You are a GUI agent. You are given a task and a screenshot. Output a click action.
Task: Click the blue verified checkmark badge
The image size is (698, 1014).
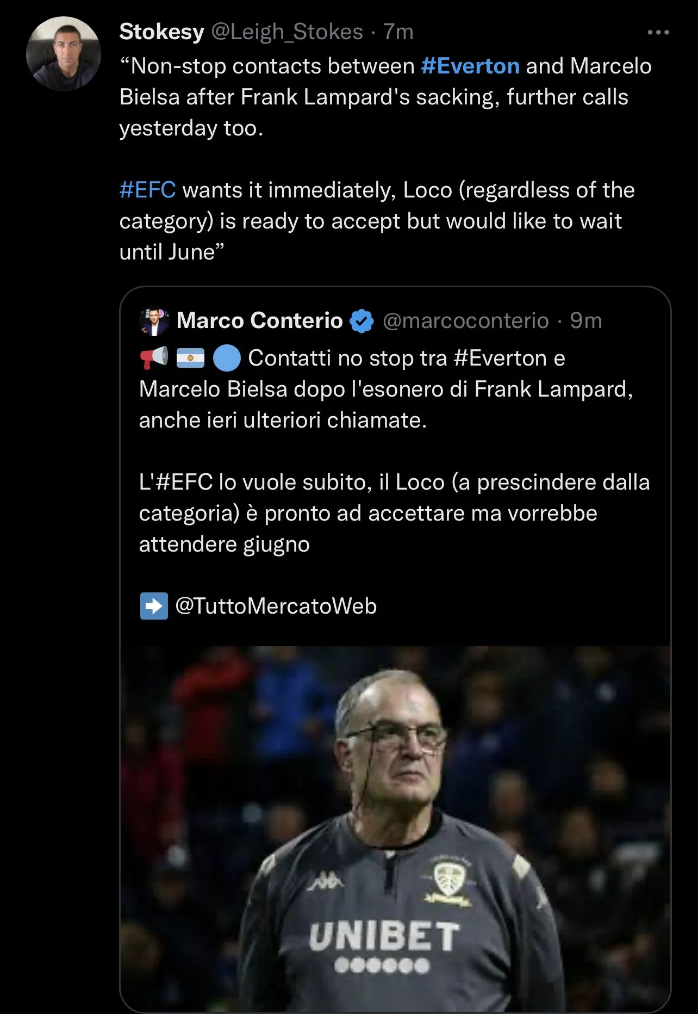point(362,321)
